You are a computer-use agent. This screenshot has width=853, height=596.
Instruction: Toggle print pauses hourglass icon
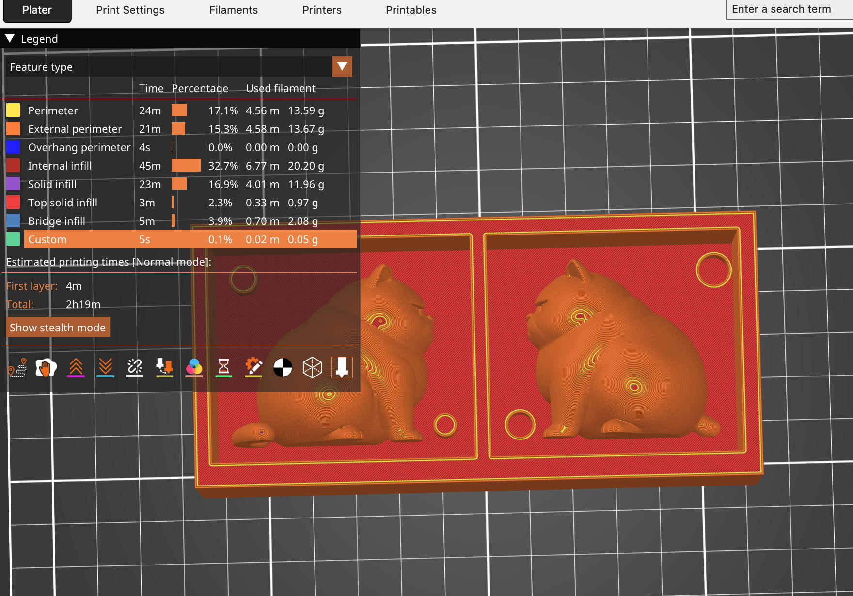pos(223,368)
